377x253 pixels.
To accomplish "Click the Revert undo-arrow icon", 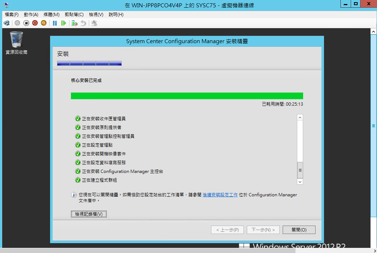I will 83,23.
